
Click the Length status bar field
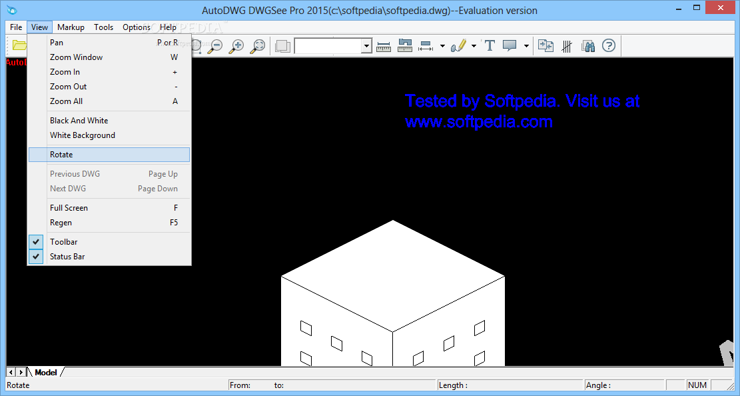[x=510, y=385]
